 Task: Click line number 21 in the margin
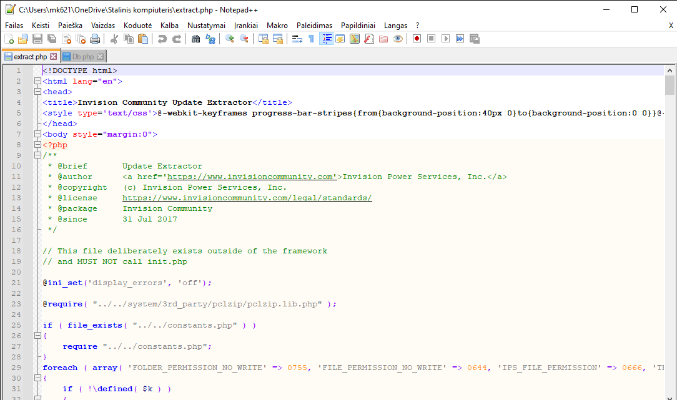(x=17, y=283)
